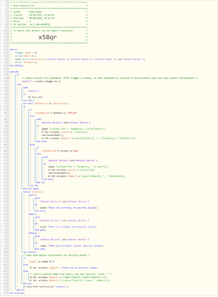Select the 'for each ThisDevice in DeviceList' statement
218x297 pixels.
point(46,103)
